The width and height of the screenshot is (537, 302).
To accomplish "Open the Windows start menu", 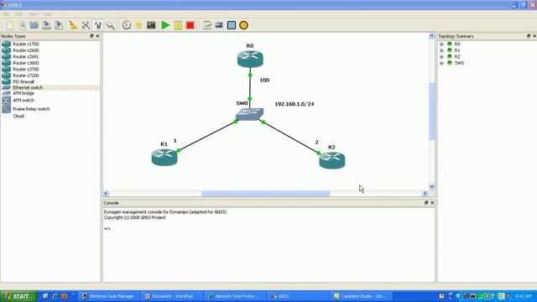I will coord(18,296).
